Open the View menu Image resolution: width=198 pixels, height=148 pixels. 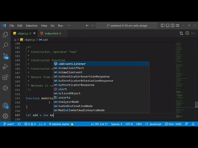click(x=44, y=26)
